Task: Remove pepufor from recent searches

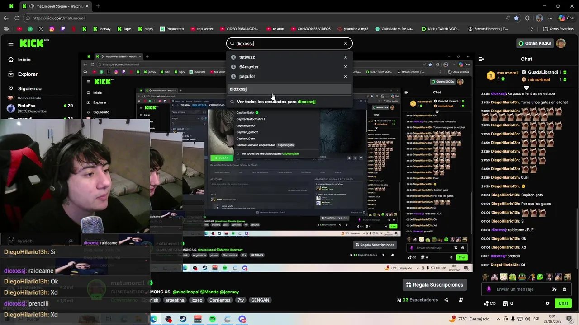Action: [x=346, y=76]
